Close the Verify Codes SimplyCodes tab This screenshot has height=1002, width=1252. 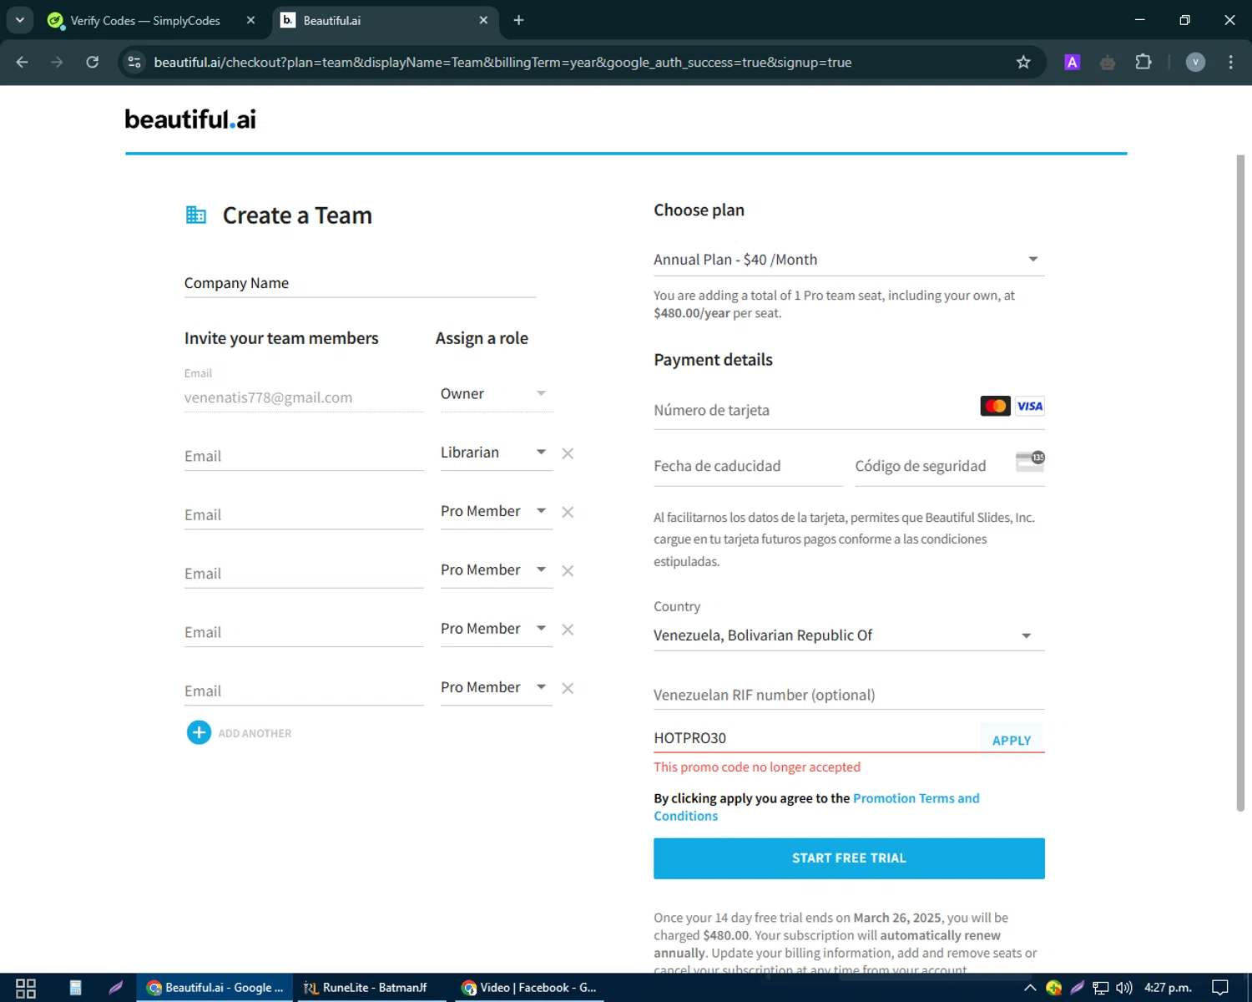250,20
